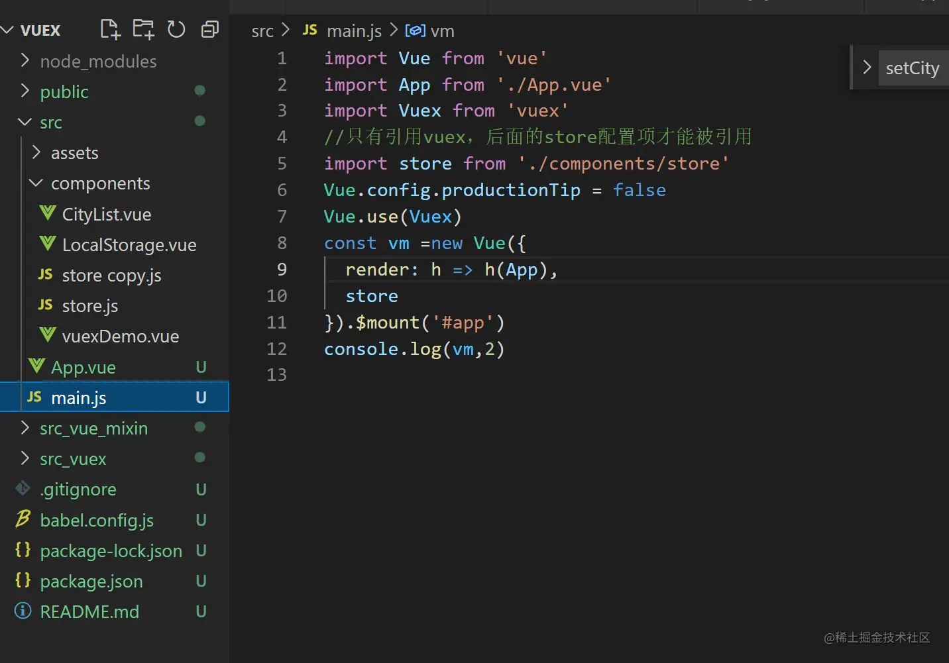Click the New File icon in explorer header
Image resolution: width=949 pixels, height=663 pixels.
110,30
